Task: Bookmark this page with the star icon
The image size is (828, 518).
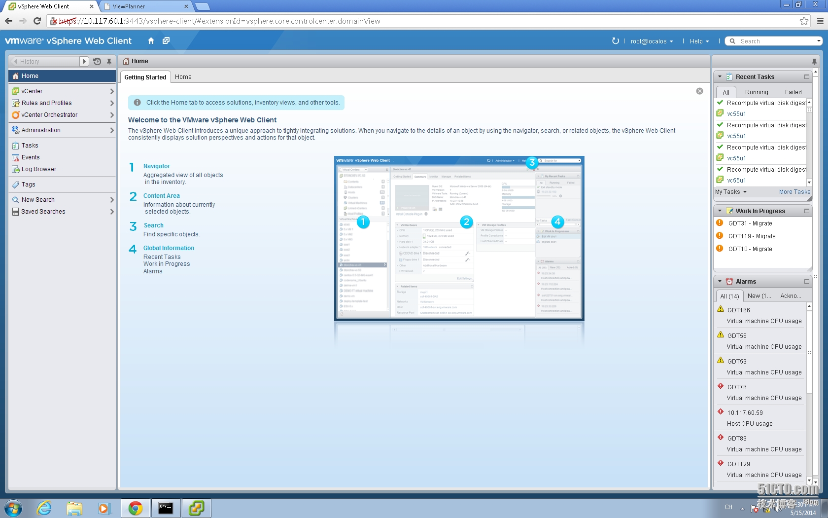Action: (804, 21)
